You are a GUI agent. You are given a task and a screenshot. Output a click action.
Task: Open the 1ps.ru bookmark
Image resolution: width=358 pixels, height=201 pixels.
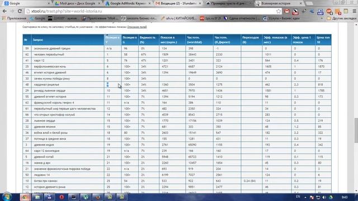click(x=210, y=18)
